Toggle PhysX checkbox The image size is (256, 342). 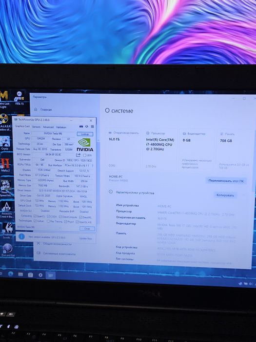[65, 222]
